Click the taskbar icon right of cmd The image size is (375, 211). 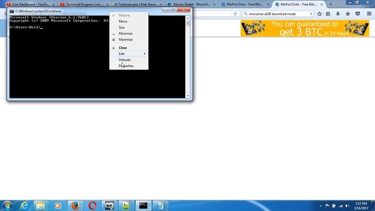[160, 206]
